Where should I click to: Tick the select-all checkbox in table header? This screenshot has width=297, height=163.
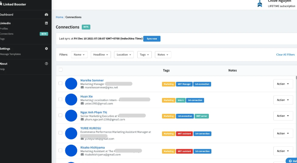(61, 70)
